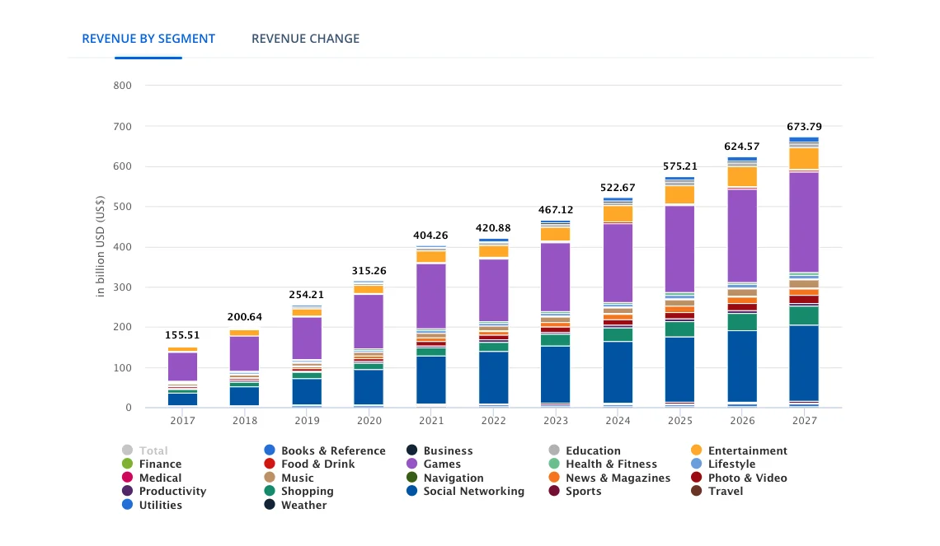Switch to the REVENUE CHANGE tab
This screenshot has width=940, height=546.
(x=305, y=39)
